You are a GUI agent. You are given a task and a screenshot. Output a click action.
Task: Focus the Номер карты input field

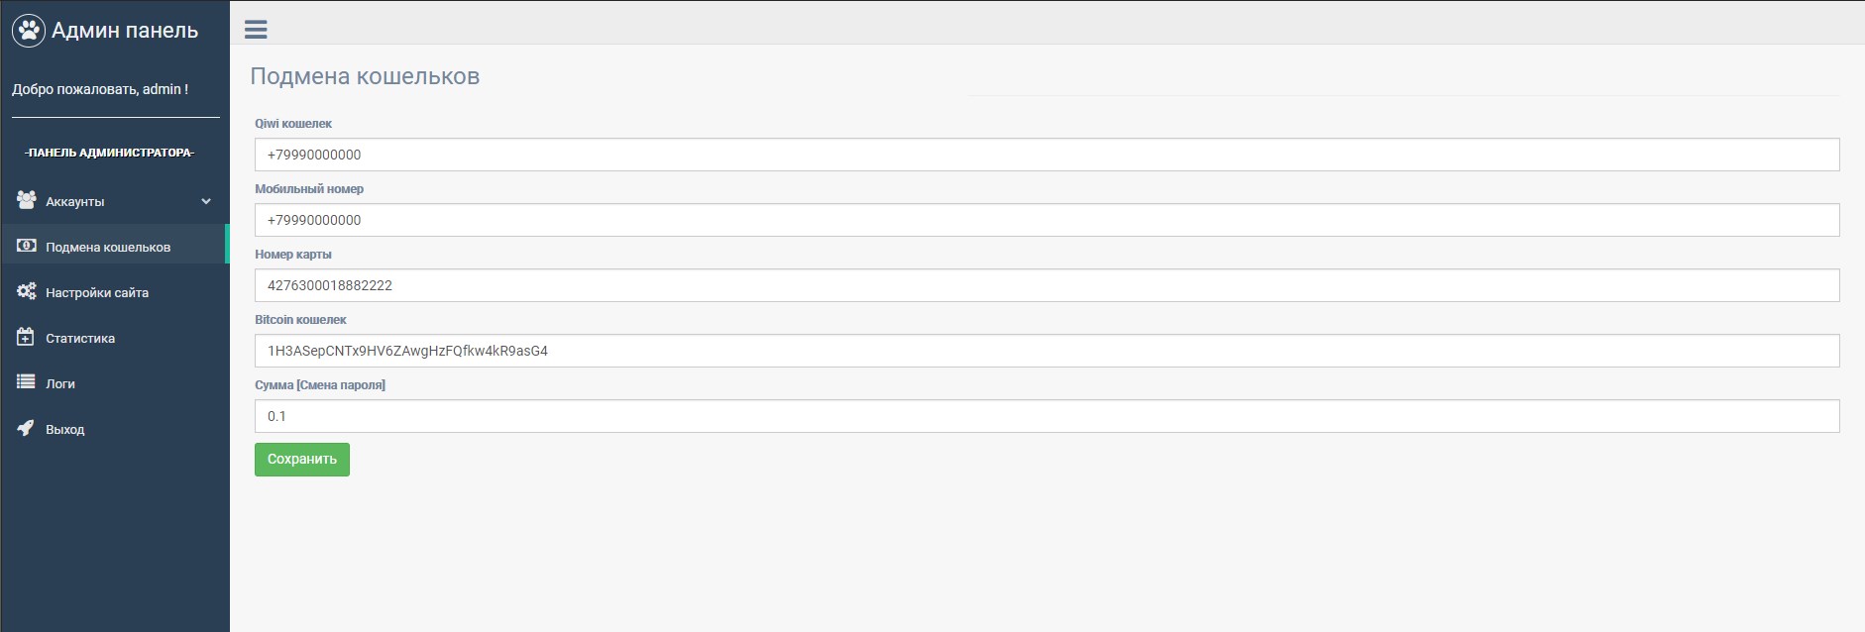click(x=1046, y=285)
